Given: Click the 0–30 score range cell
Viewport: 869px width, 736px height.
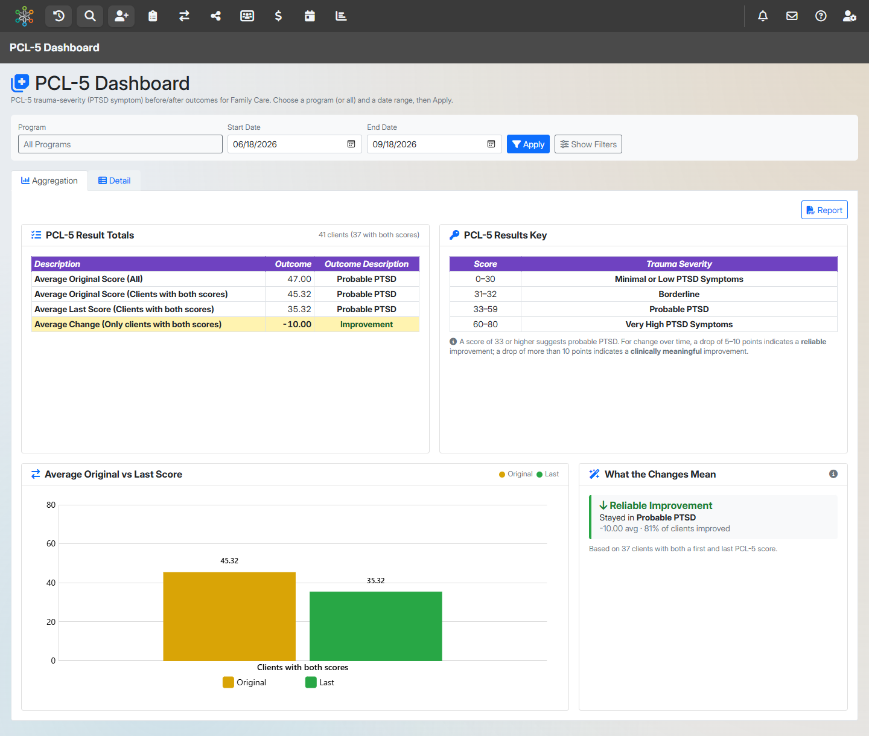Looking at the screenshot, I should coord(485,279).
